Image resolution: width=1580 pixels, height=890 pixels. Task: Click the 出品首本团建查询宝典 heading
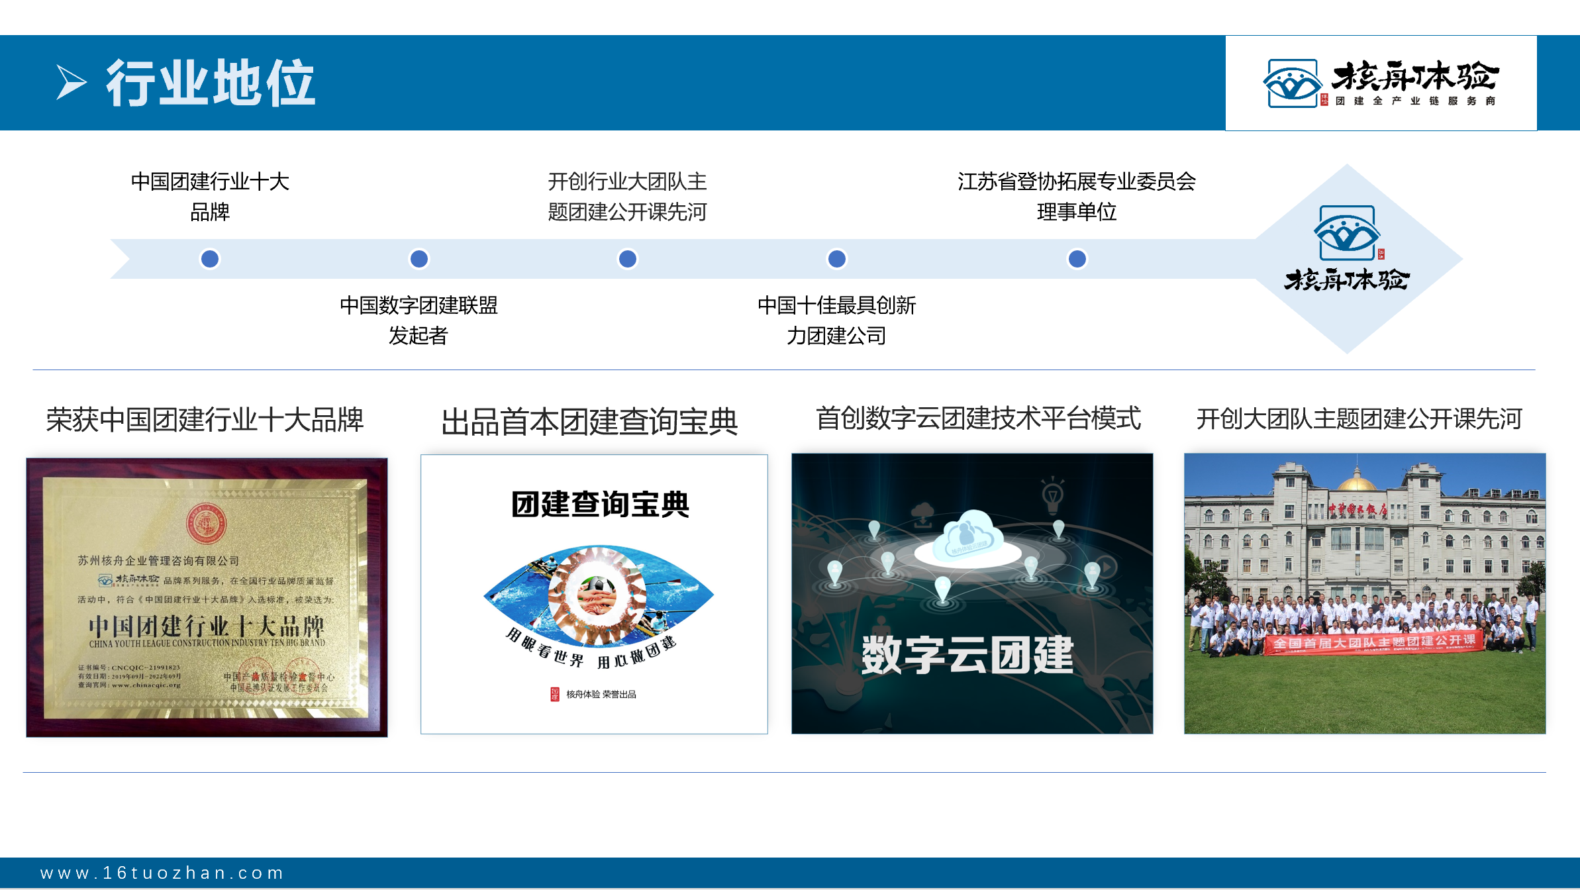coord(589,422)
